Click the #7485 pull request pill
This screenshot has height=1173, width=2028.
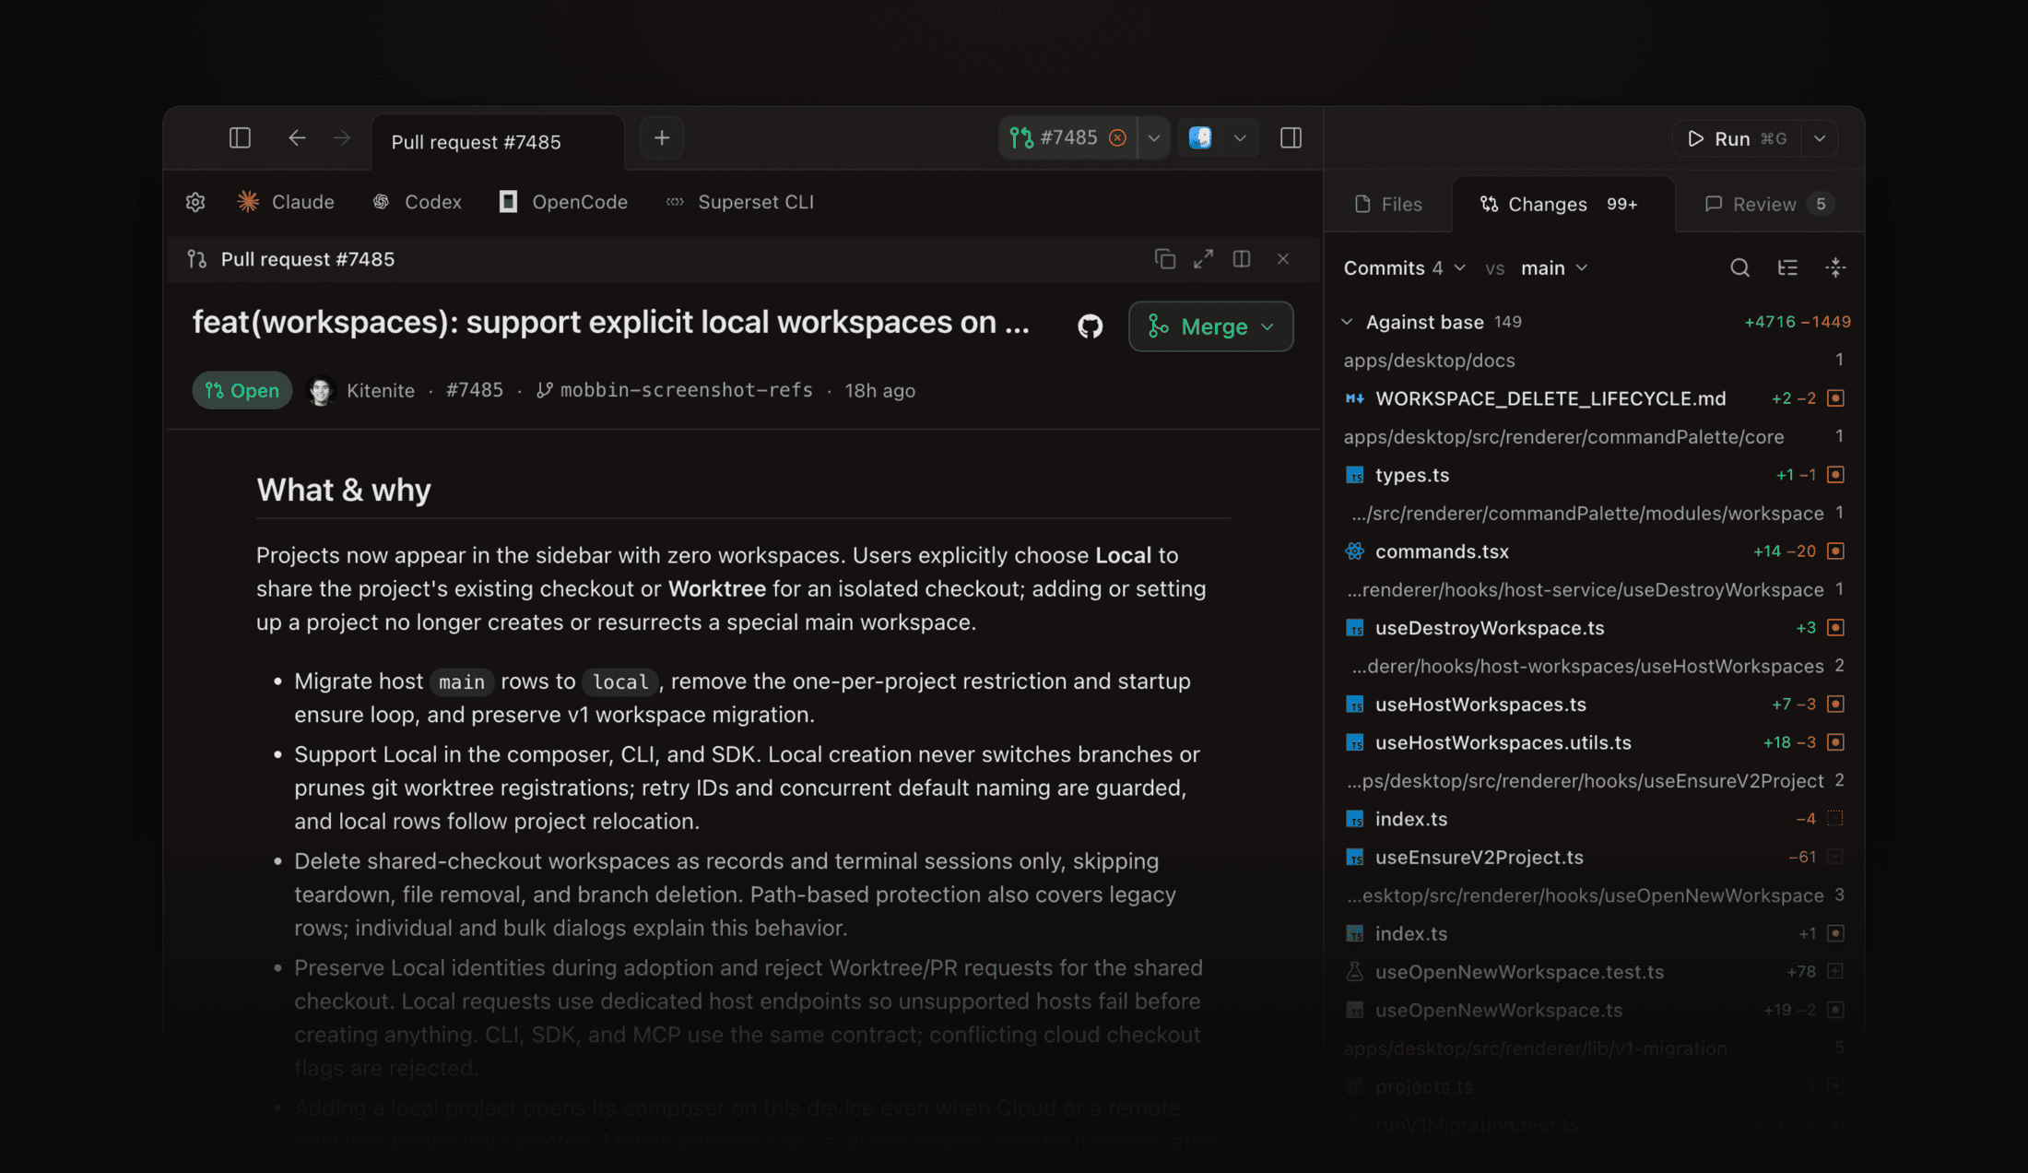pos(1067,138)
